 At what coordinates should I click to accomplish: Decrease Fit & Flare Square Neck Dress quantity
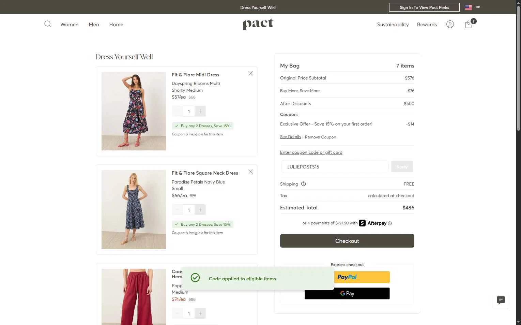[x=177, y=210]
